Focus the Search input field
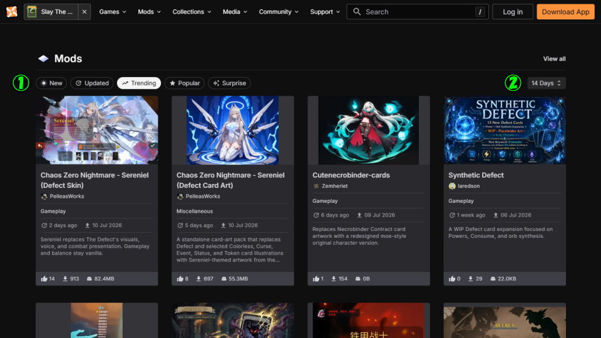The height and width of the screenshot is (338, 601). (418, 12)
